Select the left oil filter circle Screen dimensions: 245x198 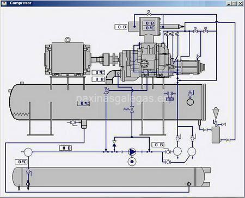click(177, 151)
